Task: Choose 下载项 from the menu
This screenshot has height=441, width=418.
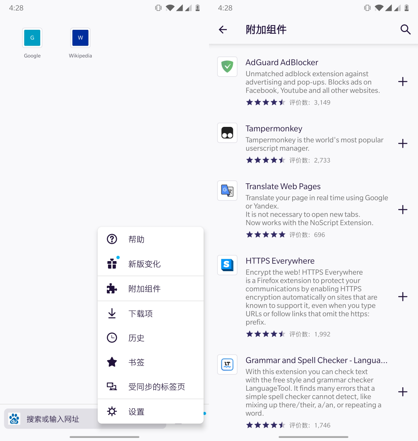Action: pyautogui.click(x=151, y=313)
